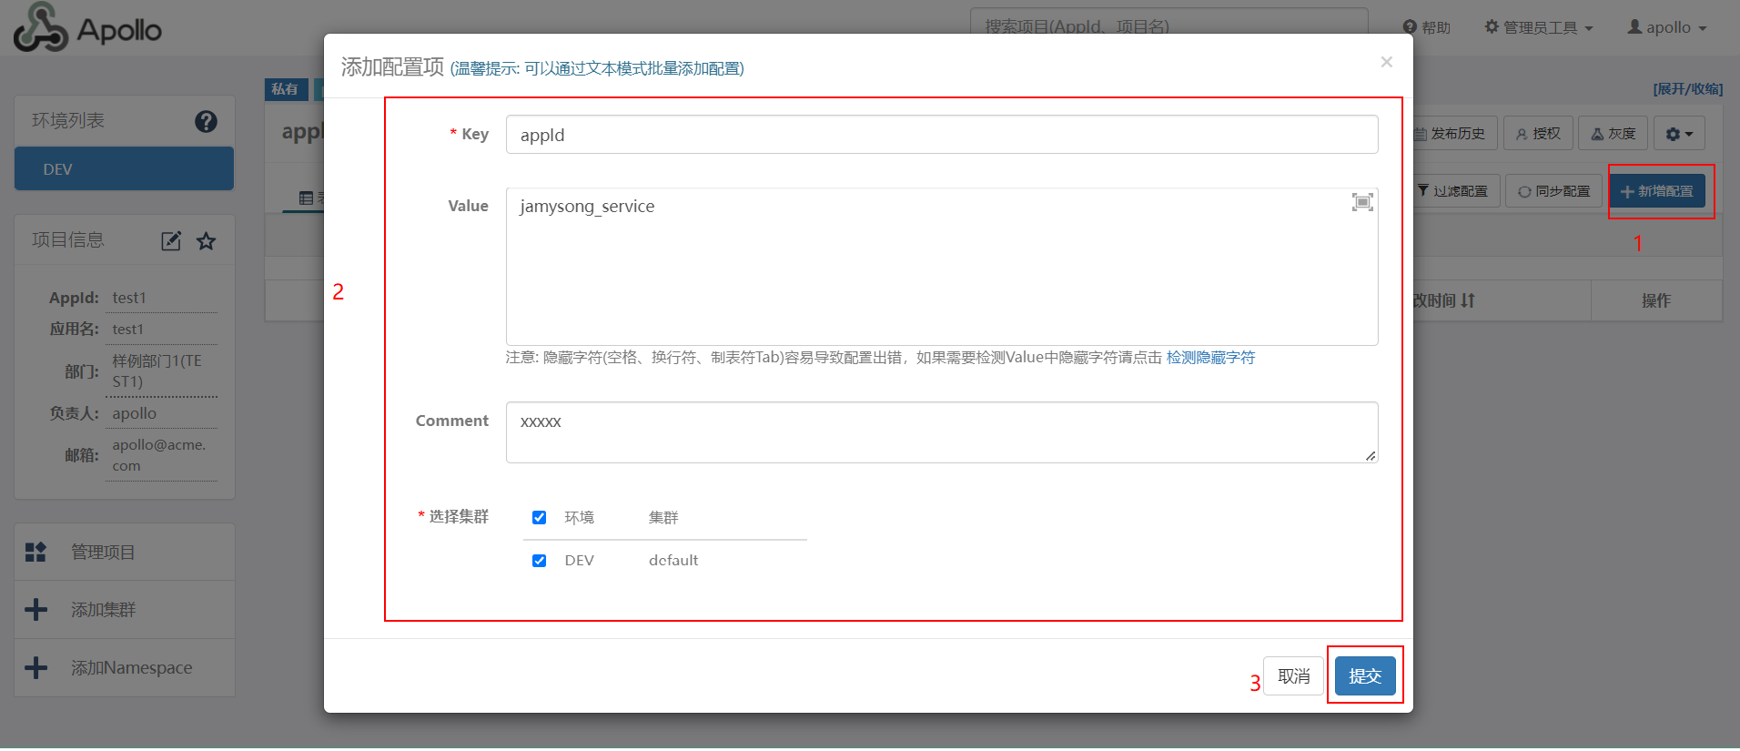Click the AppId value test1

(129, 298)
